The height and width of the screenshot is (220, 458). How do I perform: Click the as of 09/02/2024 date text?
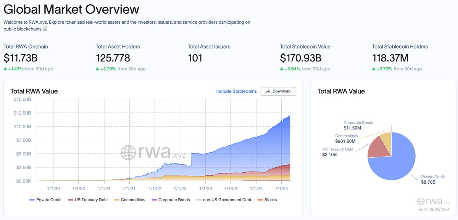pos(434,209)
